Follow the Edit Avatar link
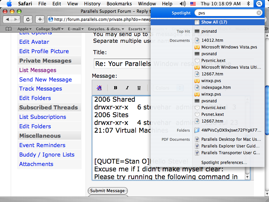 [x=34, y=42]
